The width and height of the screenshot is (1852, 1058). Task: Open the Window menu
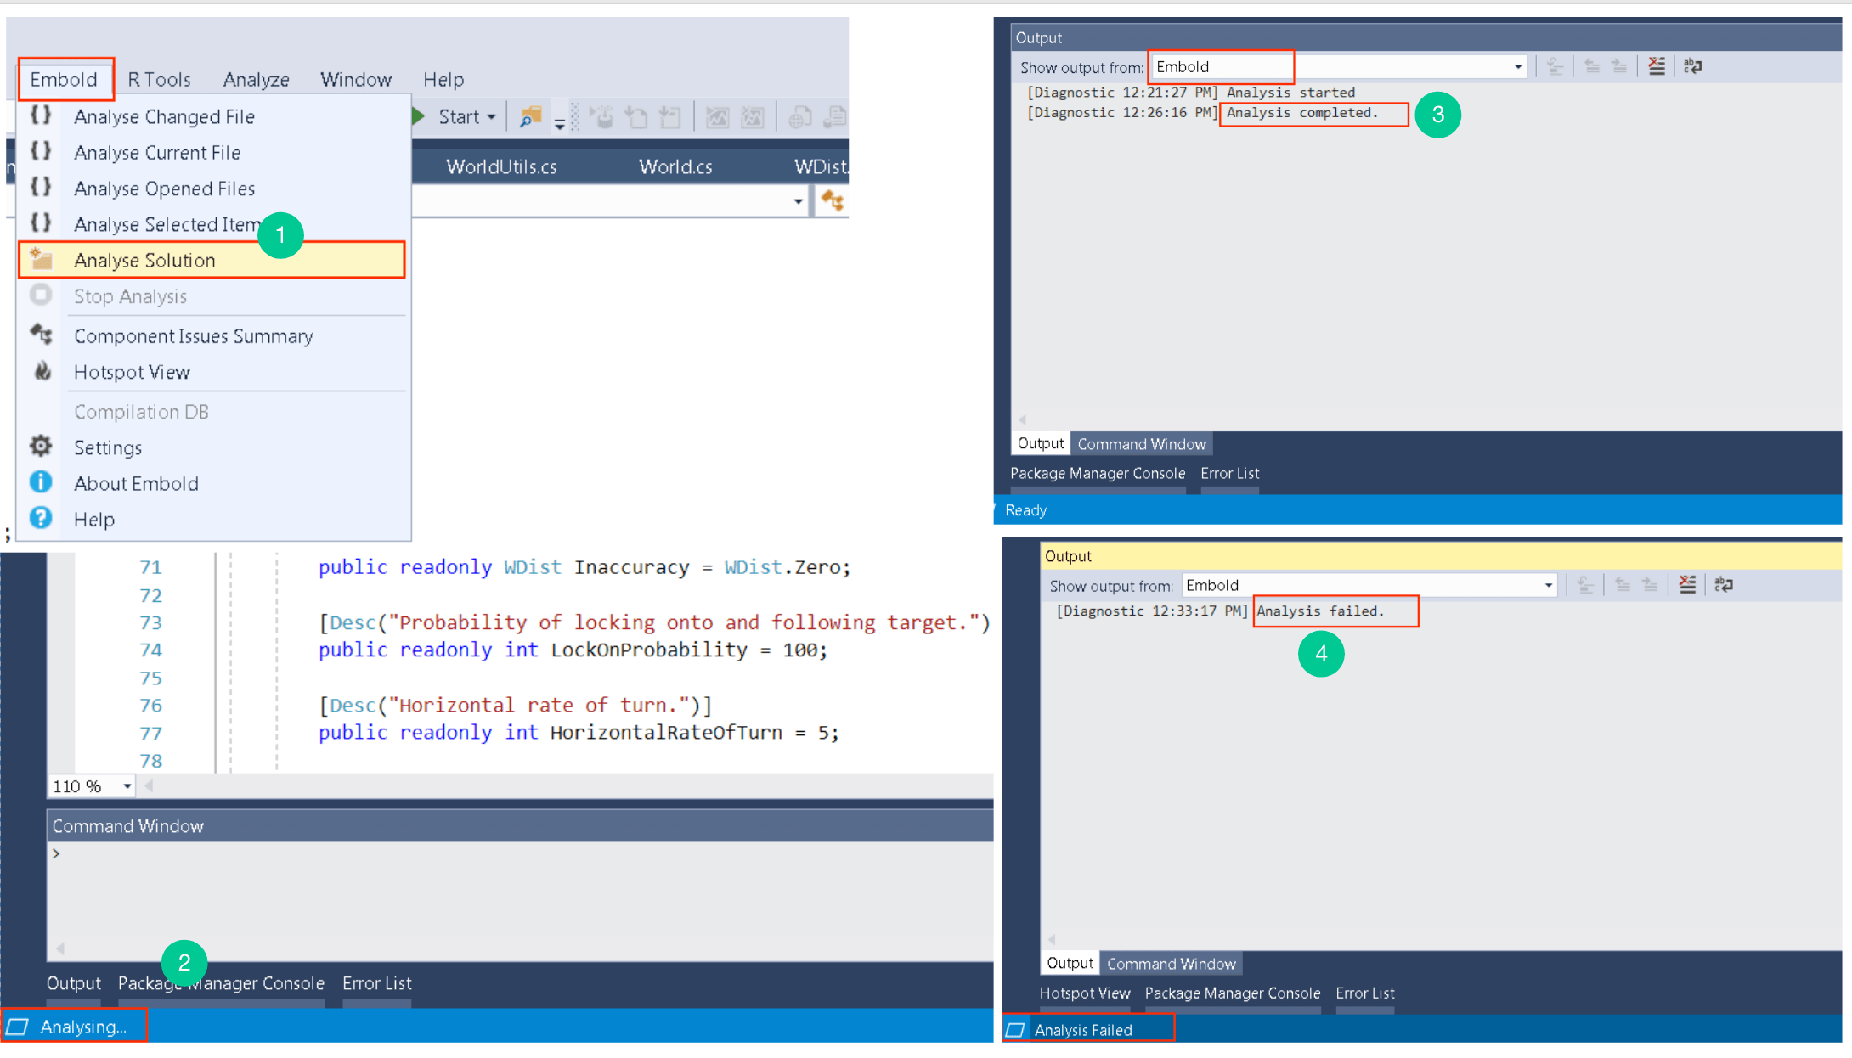pos(355,79)
